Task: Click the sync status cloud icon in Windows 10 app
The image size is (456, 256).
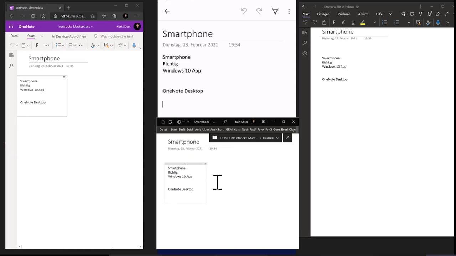Action: [403, 14]
